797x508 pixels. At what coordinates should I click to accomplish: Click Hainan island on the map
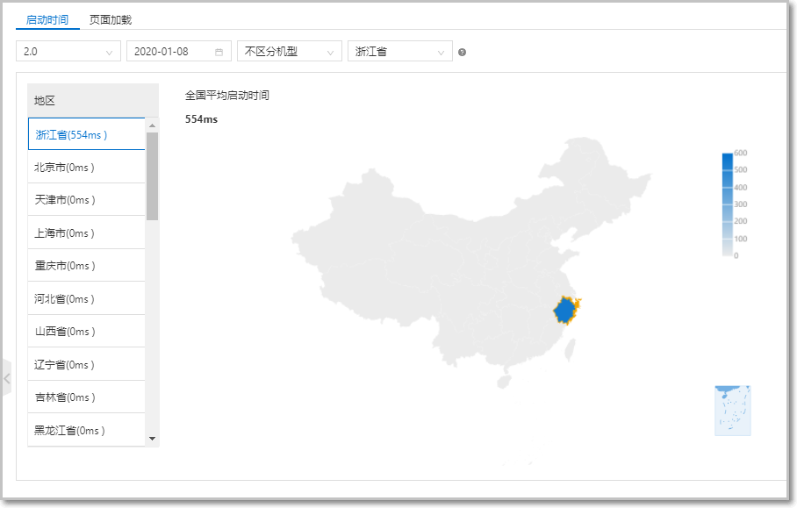pos(504,382)
